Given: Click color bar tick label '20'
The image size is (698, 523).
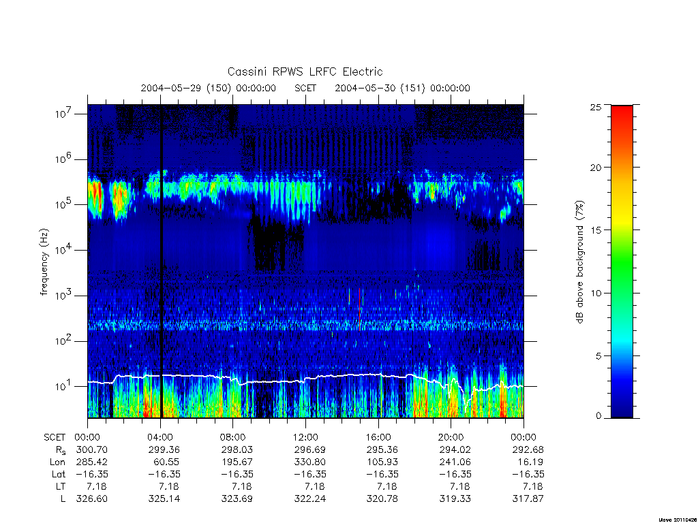Looking at the screenshot, I should point(596,168).
